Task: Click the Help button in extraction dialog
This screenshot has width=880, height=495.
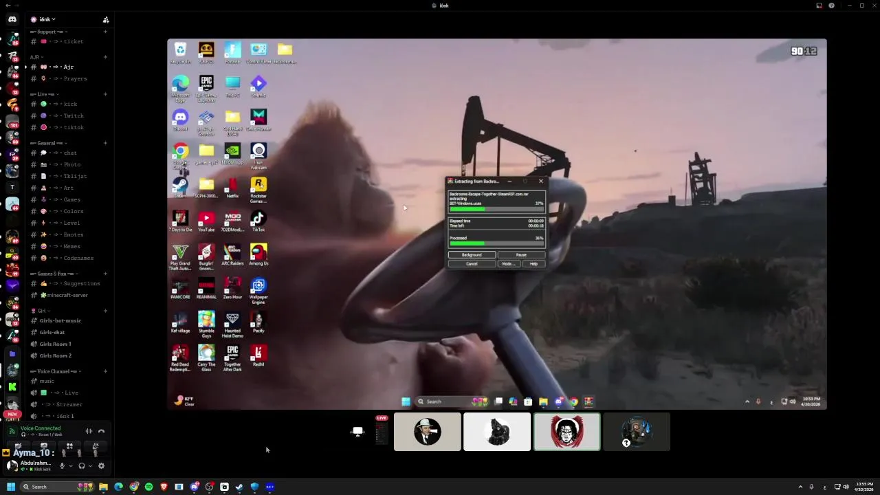Action: (534, 263)
